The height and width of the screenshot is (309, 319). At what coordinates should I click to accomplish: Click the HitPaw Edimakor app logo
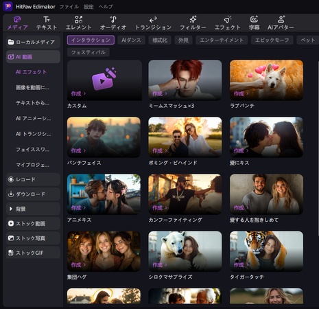pos(8,6)
